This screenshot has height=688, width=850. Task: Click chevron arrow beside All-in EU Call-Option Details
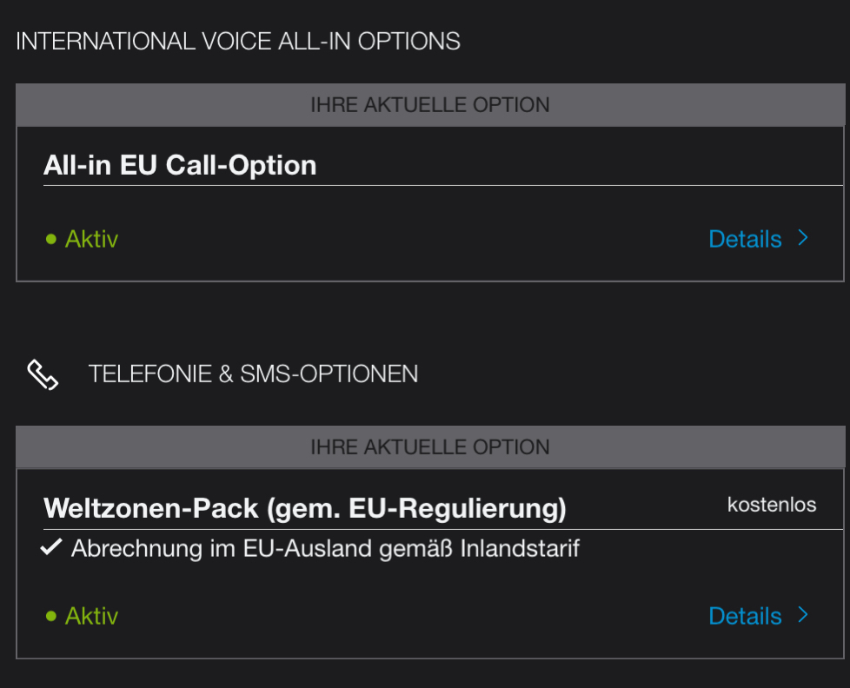coord(803,238)
